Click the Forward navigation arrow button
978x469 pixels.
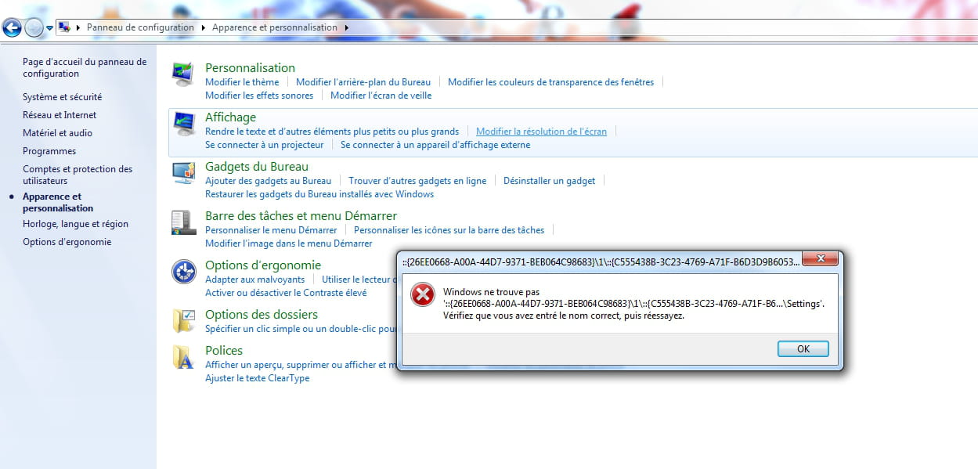pyautogui.click(x=34, y=28)
